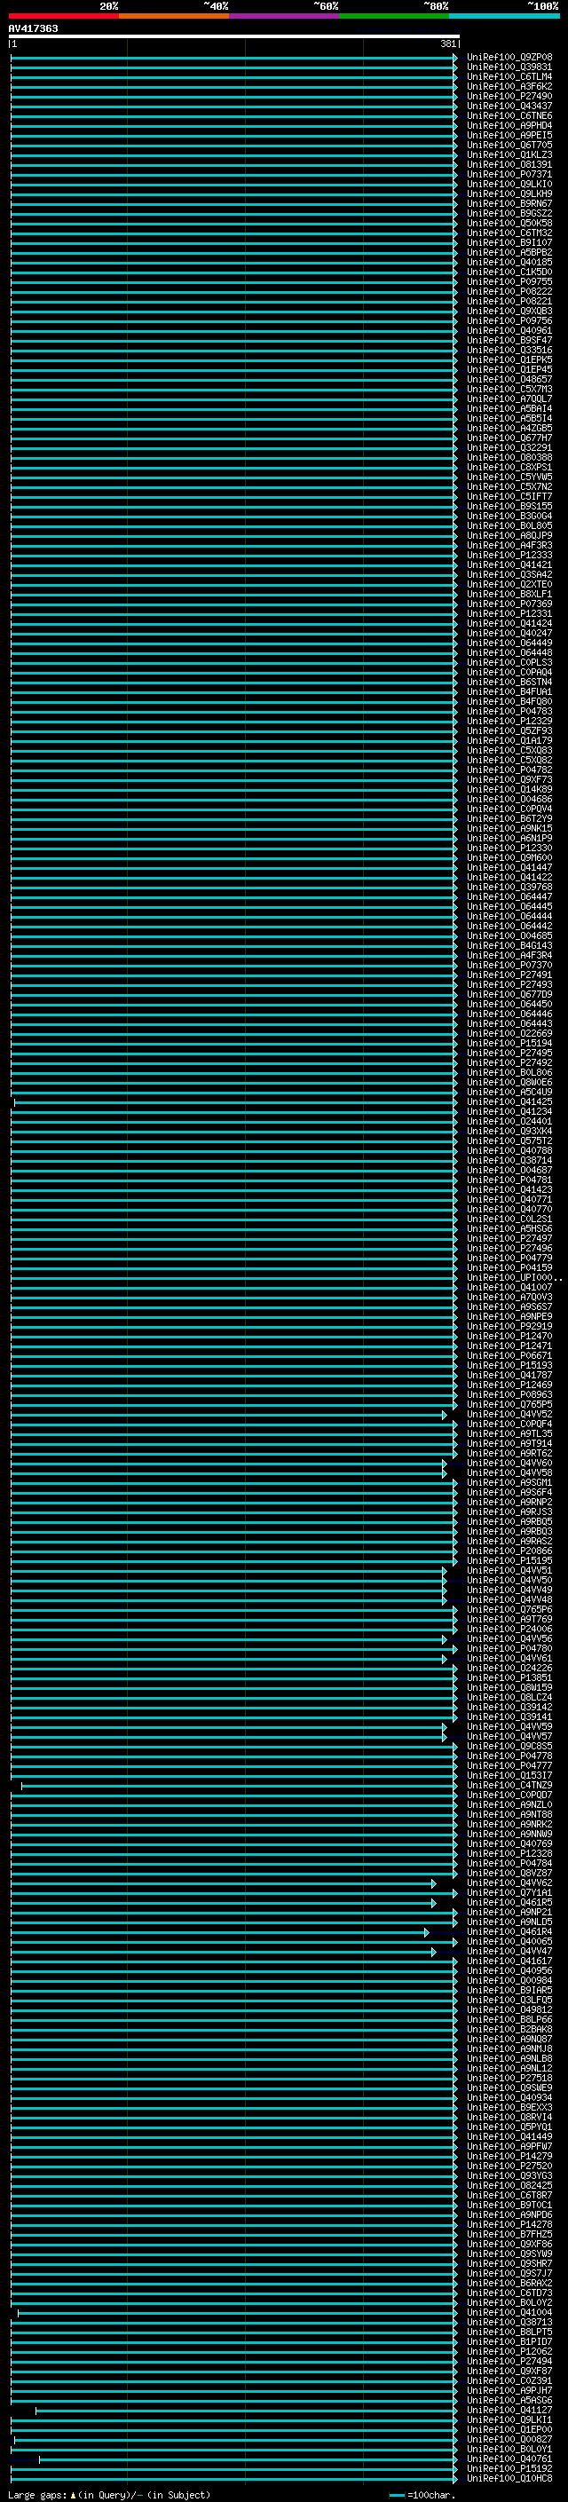The image size is (568, 2502).
Task: Click the '=100char.' scale legend text
Action: 431,2495
